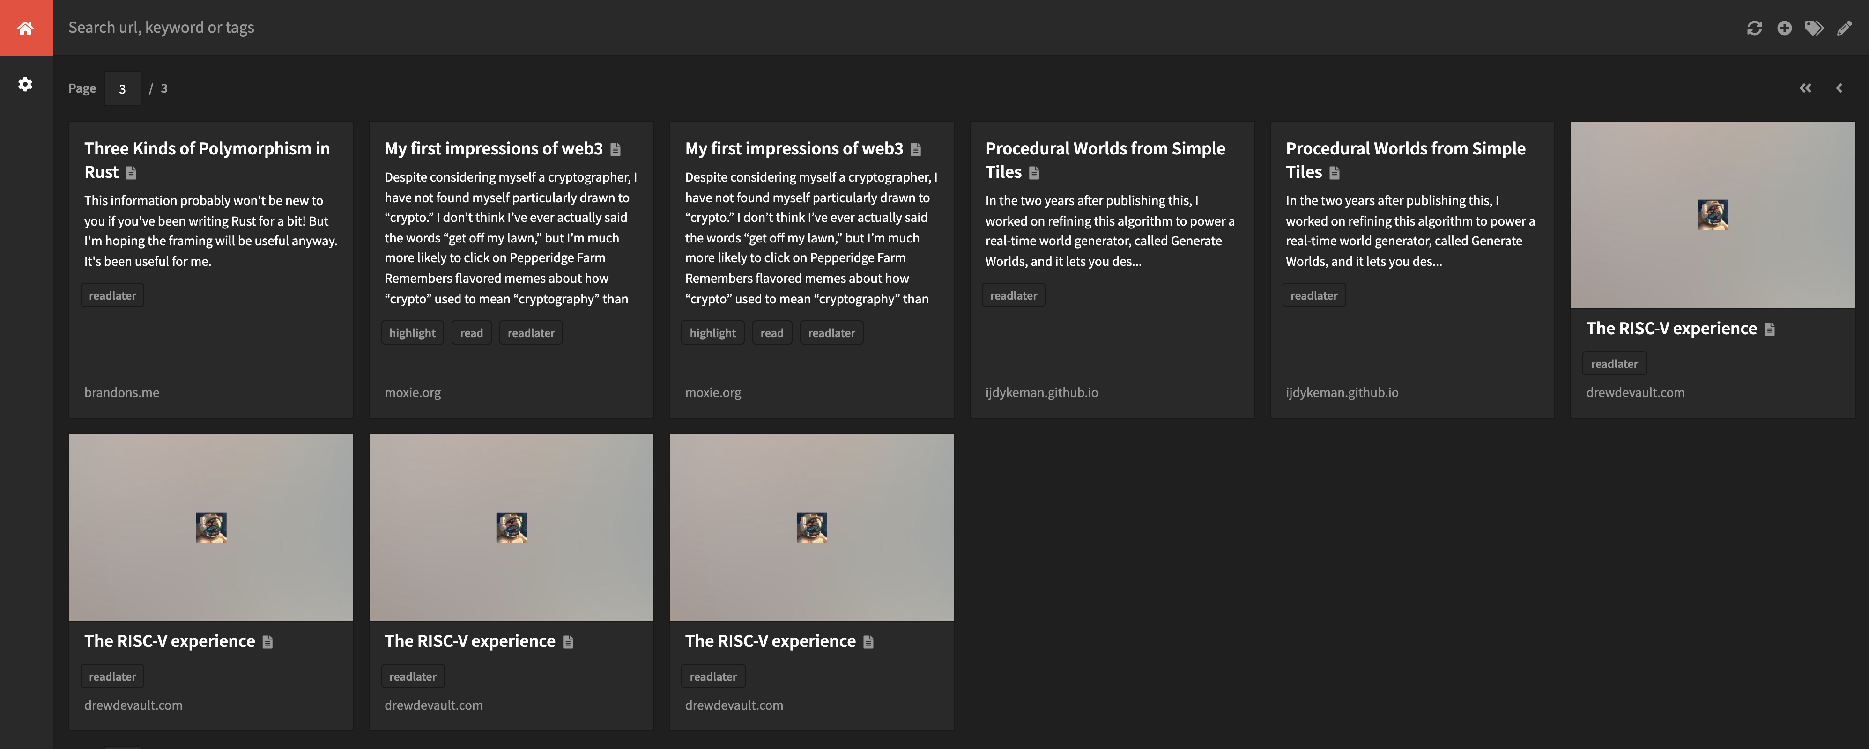The image size is (1869, 749).
Task: Refresh bookmarks with the sync icon
Action: coord(1754,28)
